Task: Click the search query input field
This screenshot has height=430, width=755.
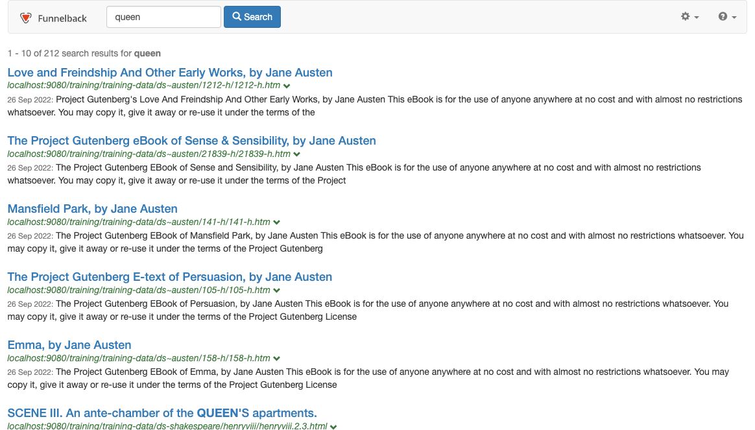Action: (x=163, y=17)
